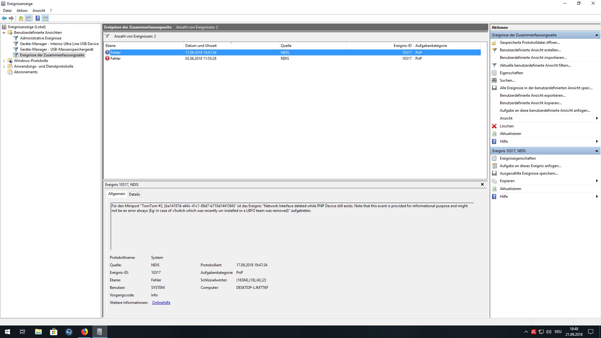Toggle the action pane toolbar button
Viewport: 601px width, 338px height.
point(45,18)
